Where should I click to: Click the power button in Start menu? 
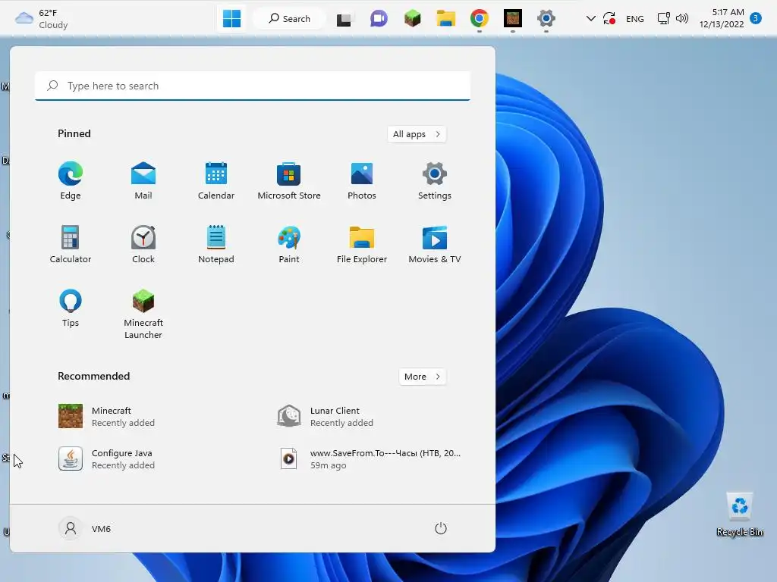click(441, 528)
